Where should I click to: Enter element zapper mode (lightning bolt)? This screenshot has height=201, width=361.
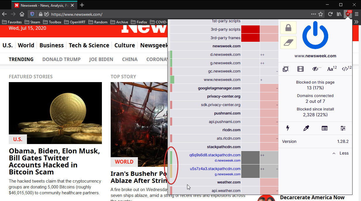click(x=288, y=128)
